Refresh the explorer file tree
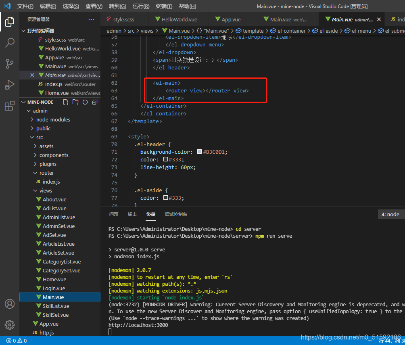This screenshot has width=405, height=345. (85, 102)
